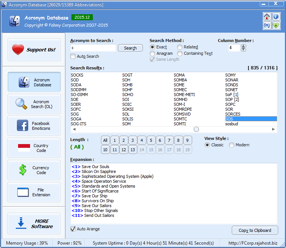Click expansion Stop Other Signals
The image size is (286, 248).
coord(101,210)
